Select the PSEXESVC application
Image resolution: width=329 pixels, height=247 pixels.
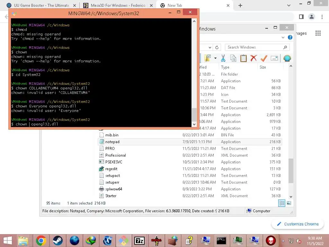(x=113, y=162)
